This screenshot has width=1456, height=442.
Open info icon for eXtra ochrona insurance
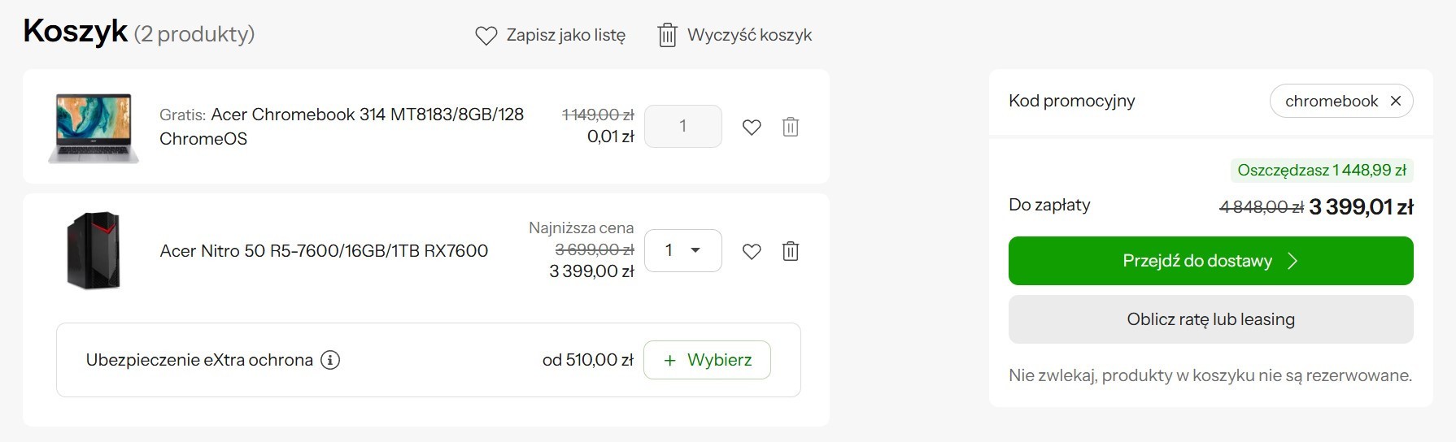tap(330, 360)
